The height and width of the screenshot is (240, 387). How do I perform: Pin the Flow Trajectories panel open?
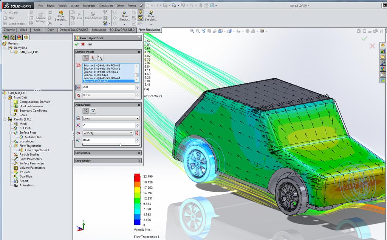point(89,44)
